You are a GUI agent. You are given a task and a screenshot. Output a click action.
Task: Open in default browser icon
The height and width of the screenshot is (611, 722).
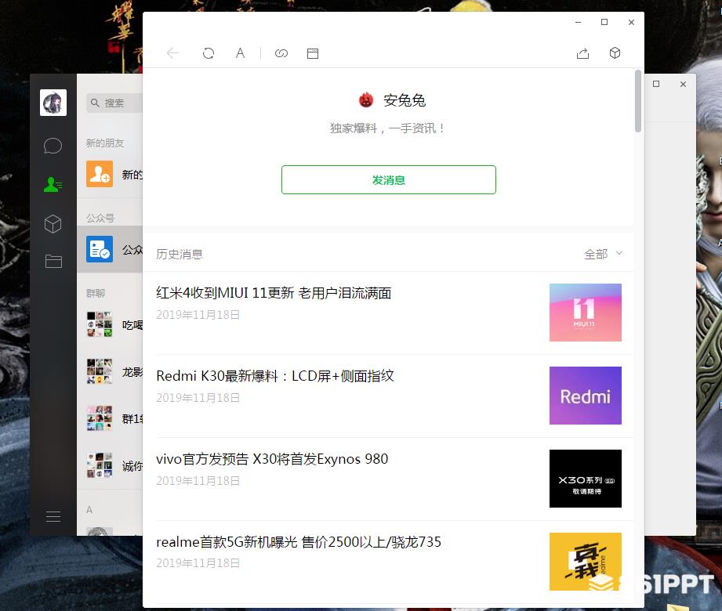(313, 53)
